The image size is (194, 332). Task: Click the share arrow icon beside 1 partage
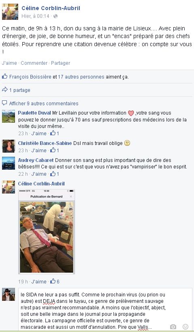click(x=5, y=90)
